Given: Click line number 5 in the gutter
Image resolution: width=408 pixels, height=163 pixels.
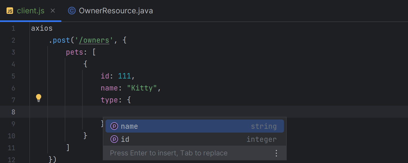Looking at the screenshot, I should click(13, 76).
